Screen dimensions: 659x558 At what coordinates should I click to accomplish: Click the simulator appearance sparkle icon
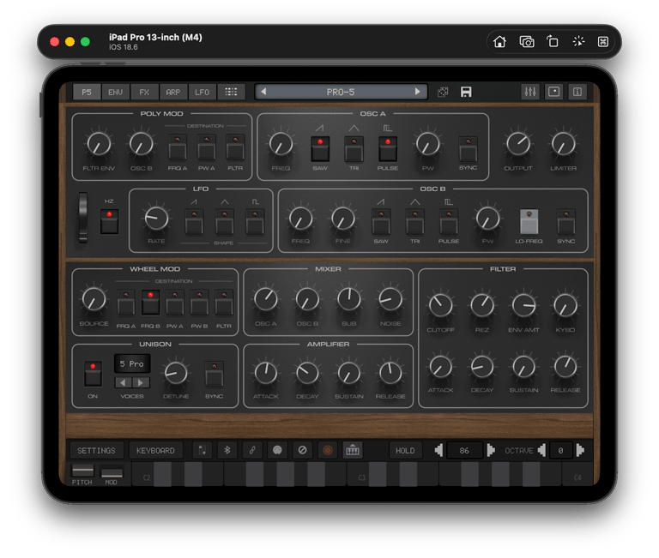point(578,41)
